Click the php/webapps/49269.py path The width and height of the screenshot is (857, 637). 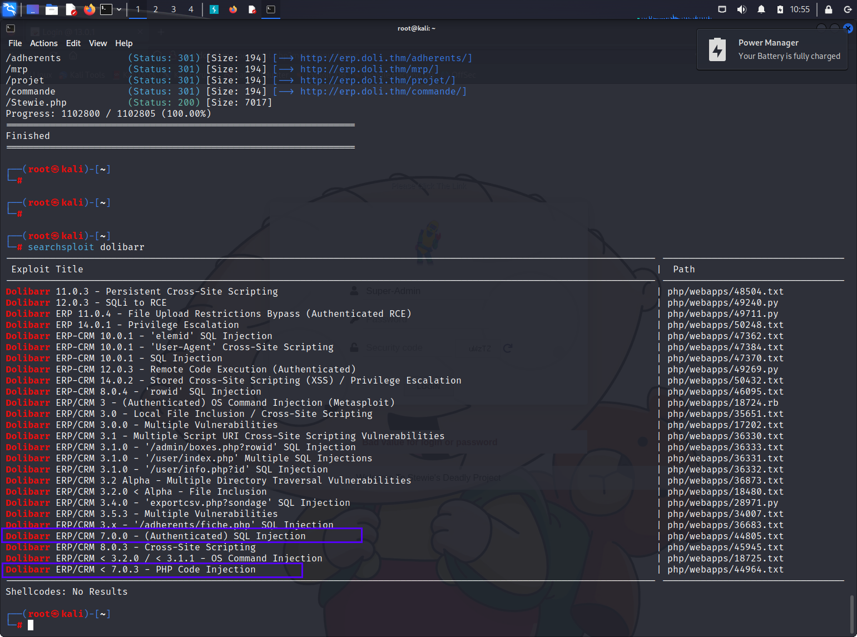pos(723,369)
